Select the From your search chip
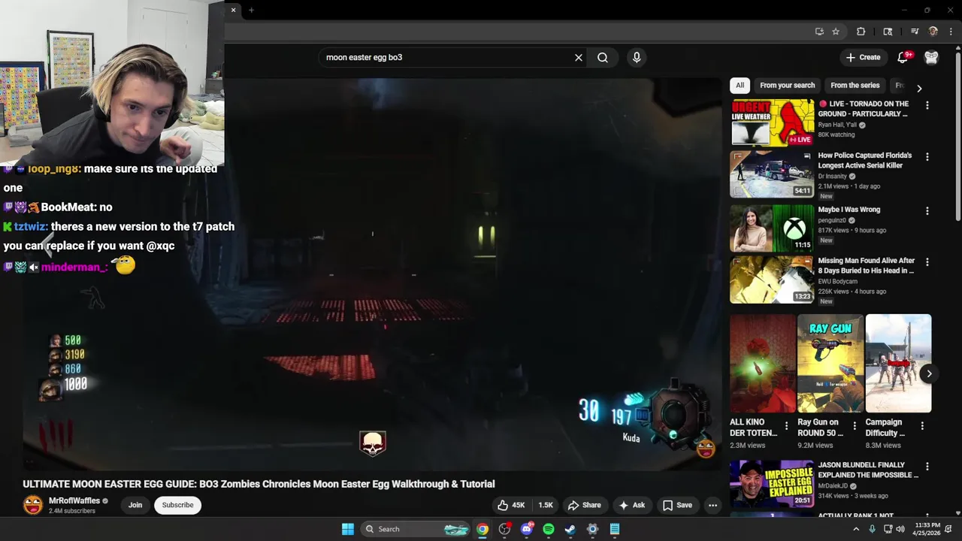Viewport: 962px width, 541px height. (787, 86)
